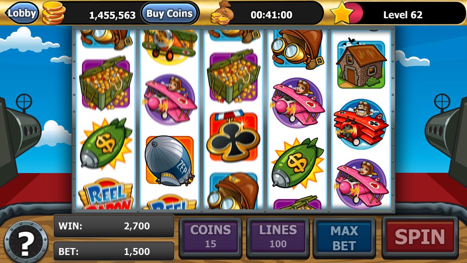This screenshot has height=263, width=467.
Task: Tap the 00:41:00 bonus timer
Action: tap(271, 15)
